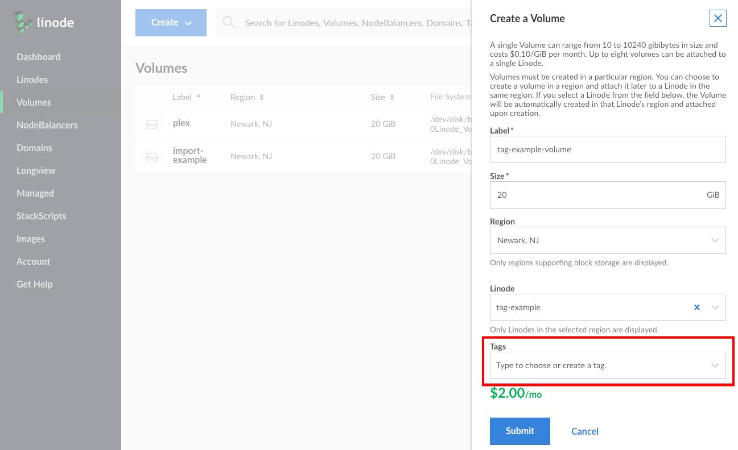Open the StackScripts section
Viewport: 738px width, 450px height.
[41, 216]
